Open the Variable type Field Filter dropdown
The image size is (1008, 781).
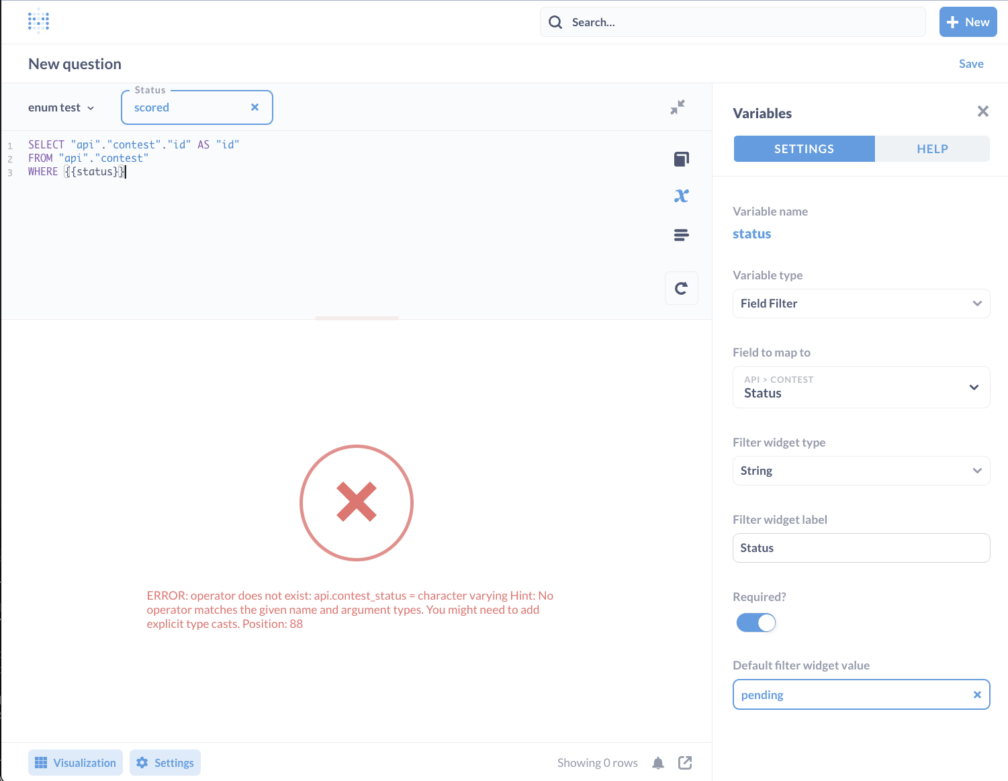(861, 303)
